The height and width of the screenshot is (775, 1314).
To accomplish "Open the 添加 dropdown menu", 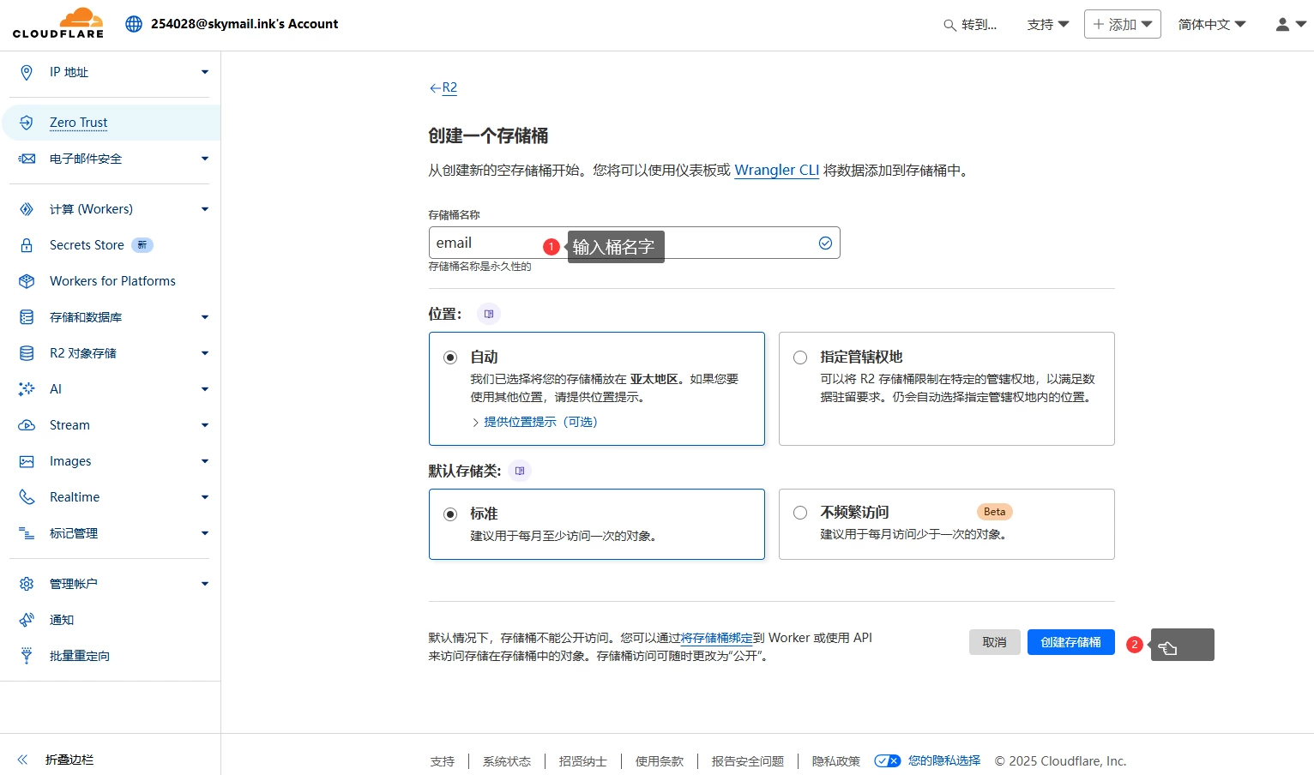I will click(x=1122, y=24).
